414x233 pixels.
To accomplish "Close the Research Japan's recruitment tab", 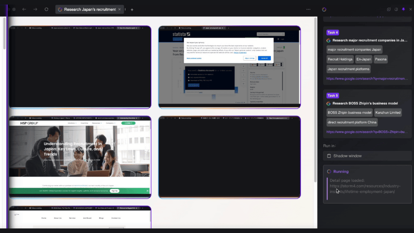I will pos(119,9).
